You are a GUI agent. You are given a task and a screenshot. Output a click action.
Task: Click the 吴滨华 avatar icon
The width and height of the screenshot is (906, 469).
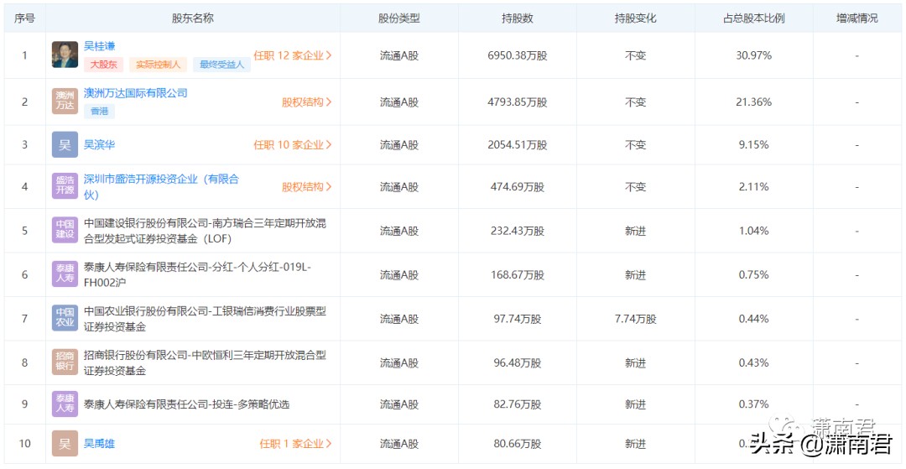tap(65, 144)
